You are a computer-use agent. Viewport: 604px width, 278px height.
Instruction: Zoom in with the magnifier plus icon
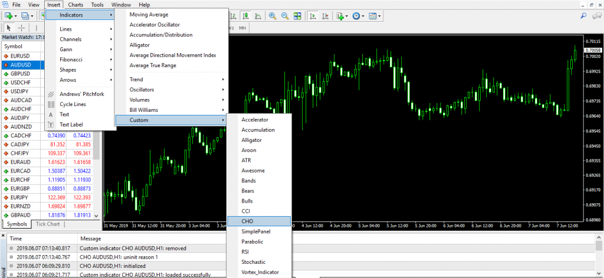point(273,16)
